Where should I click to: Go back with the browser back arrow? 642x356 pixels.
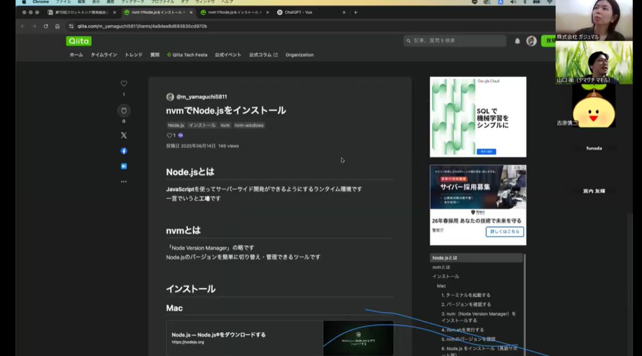tap(23, 26)
